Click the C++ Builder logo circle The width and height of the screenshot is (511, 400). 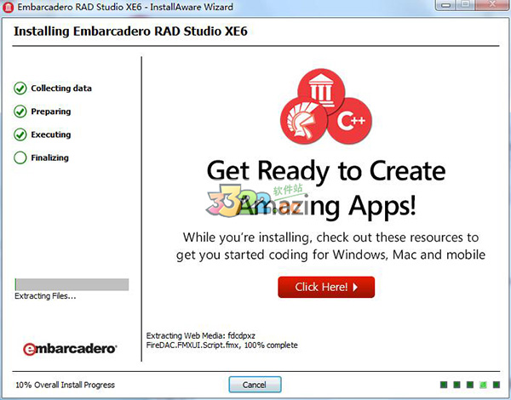click(350, 121)
